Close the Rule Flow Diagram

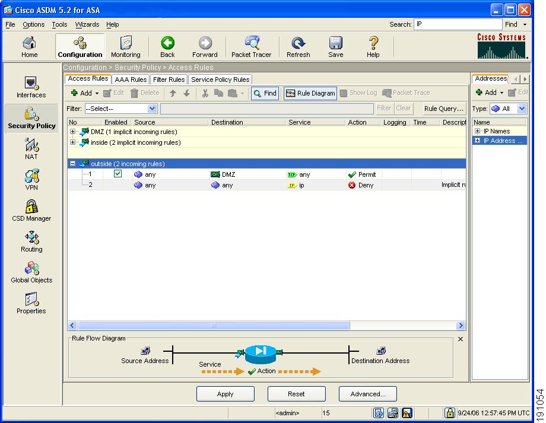(461, 339)
